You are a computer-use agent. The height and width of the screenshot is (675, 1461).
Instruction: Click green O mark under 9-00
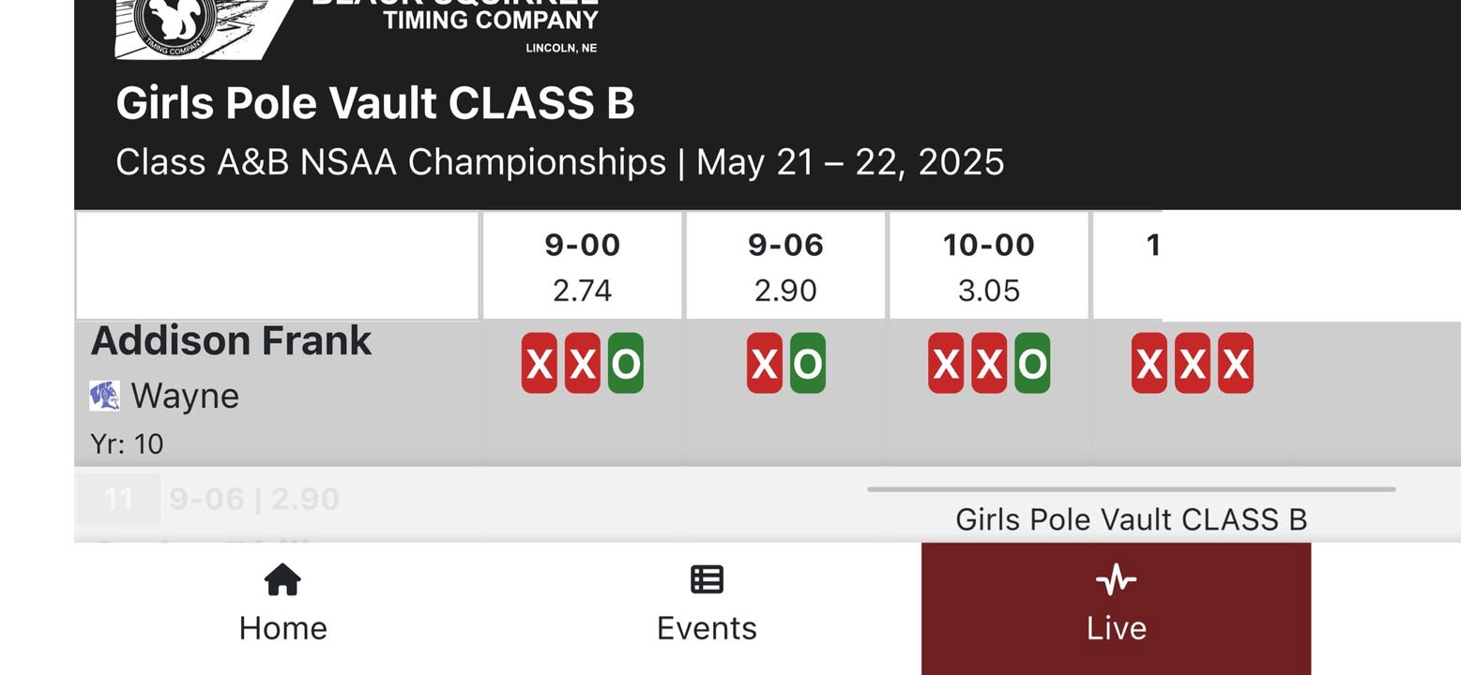tap(626, 363)
